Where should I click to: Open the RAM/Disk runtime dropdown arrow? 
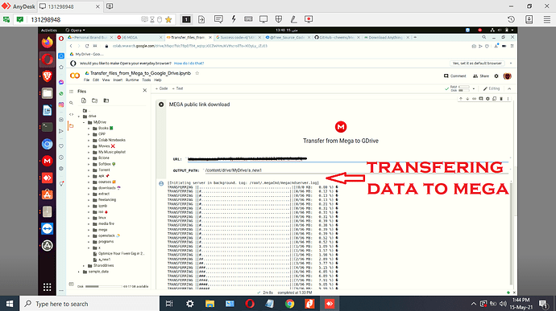[x=474, y=89]
